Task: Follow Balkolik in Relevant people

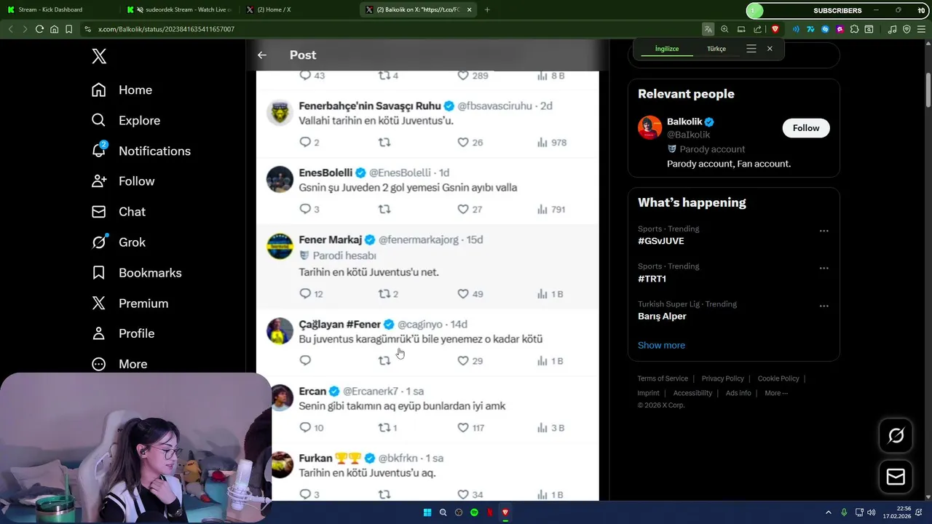Action: tap(806, 128)
